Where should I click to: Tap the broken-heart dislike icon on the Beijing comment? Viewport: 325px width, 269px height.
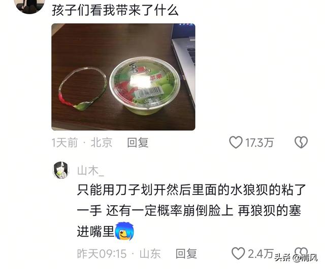point(301,142)
